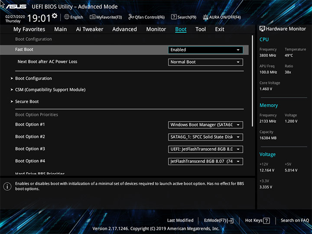Click the Memory section heading
Screen dimensions: 312x234
tap(269, 105)
